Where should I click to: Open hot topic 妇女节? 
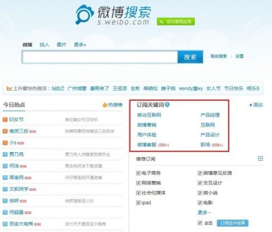click(x=16, y=120)
